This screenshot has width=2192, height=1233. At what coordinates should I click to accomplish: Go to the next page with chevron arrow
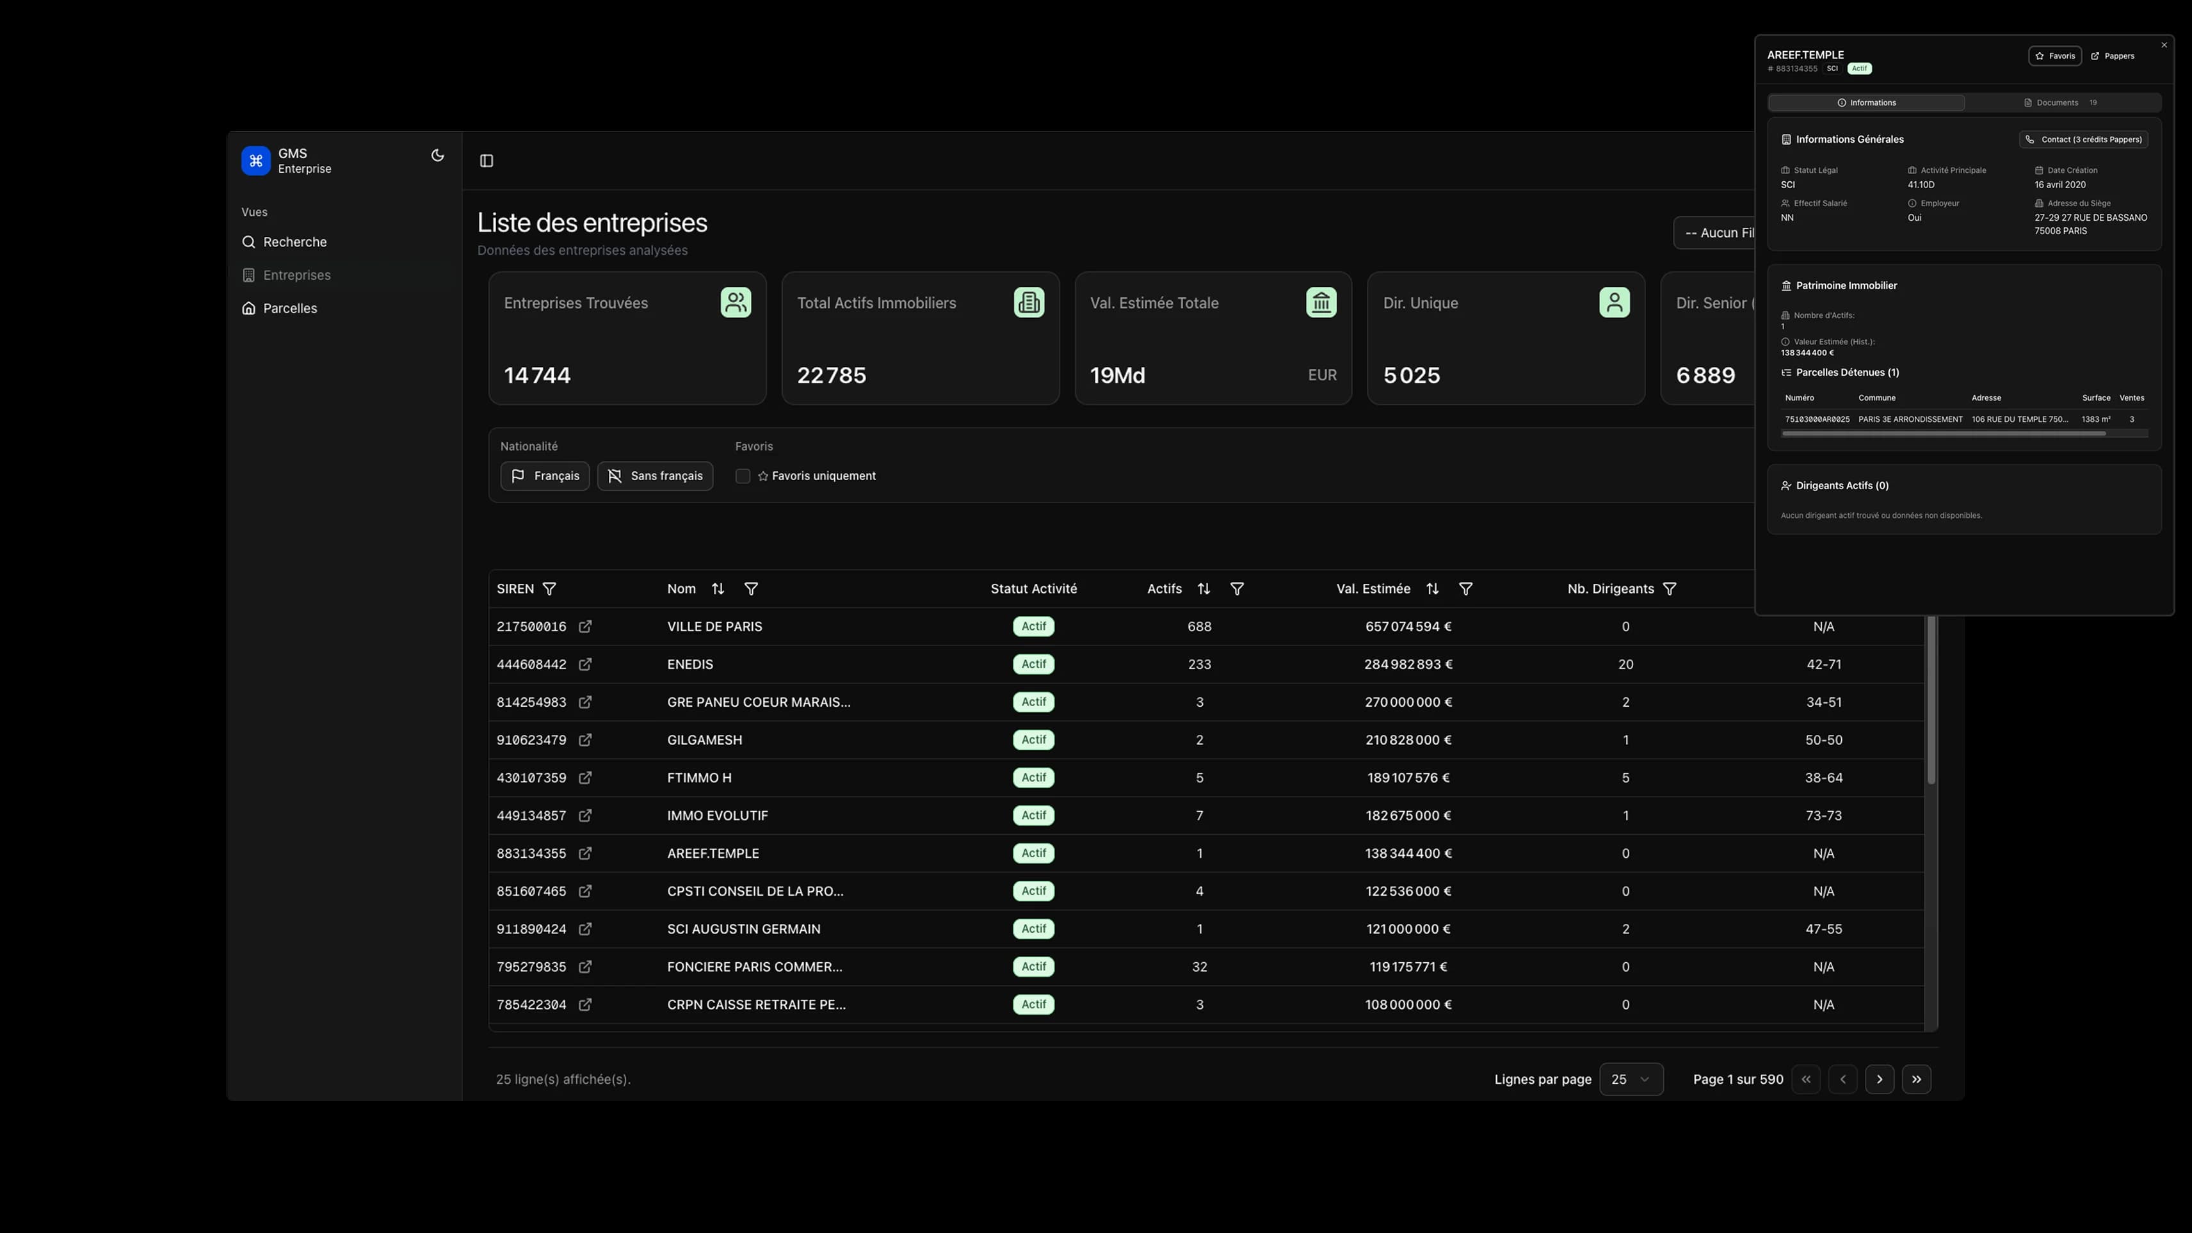[1880, 1079]
